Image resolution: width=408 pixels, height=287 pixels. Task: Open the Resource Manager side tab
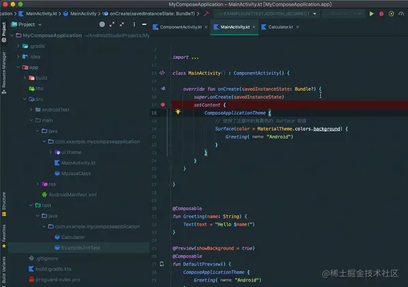click(x=4, y=73)
